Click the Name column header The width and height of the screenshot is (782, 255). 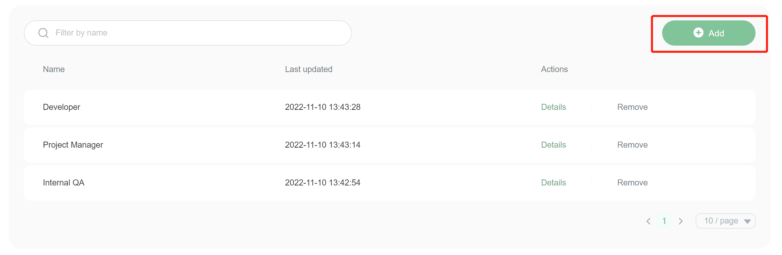[x=54, y=69]
